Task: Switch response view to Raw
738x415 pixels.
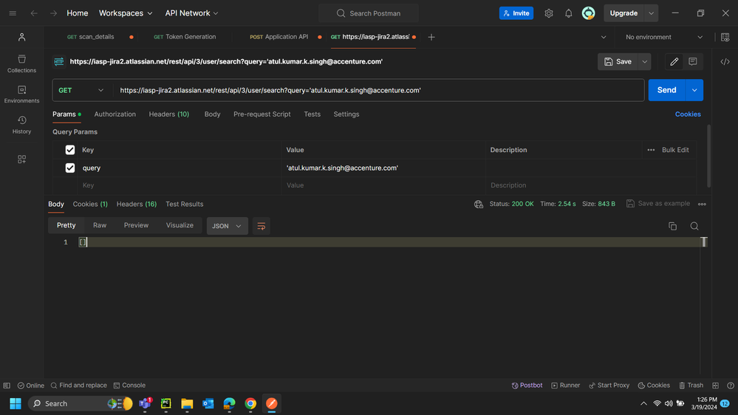Action: (100, 225)
